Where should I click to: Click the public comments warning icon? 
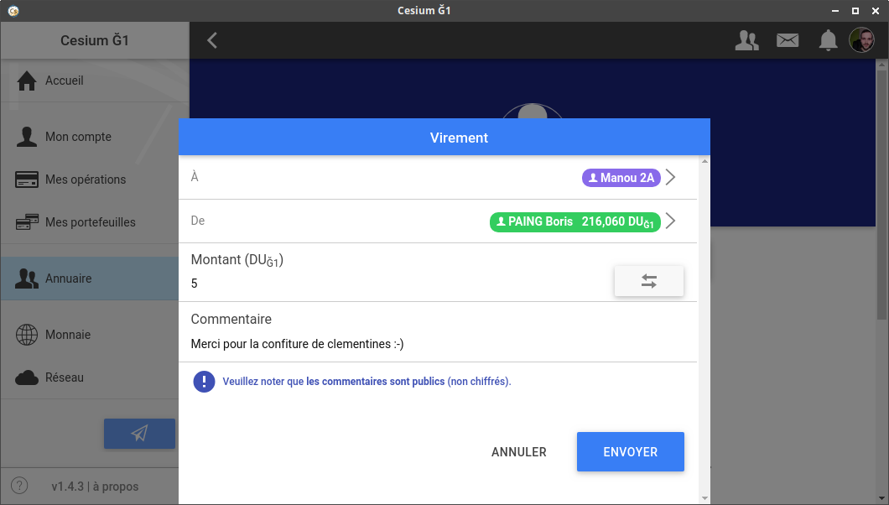pyautogui.click(x=204, y=382)
